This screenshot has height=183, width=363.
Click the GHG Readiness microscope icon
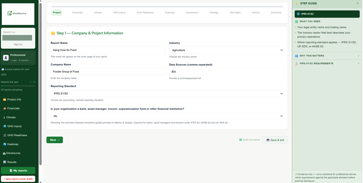(x=4, y=135)
